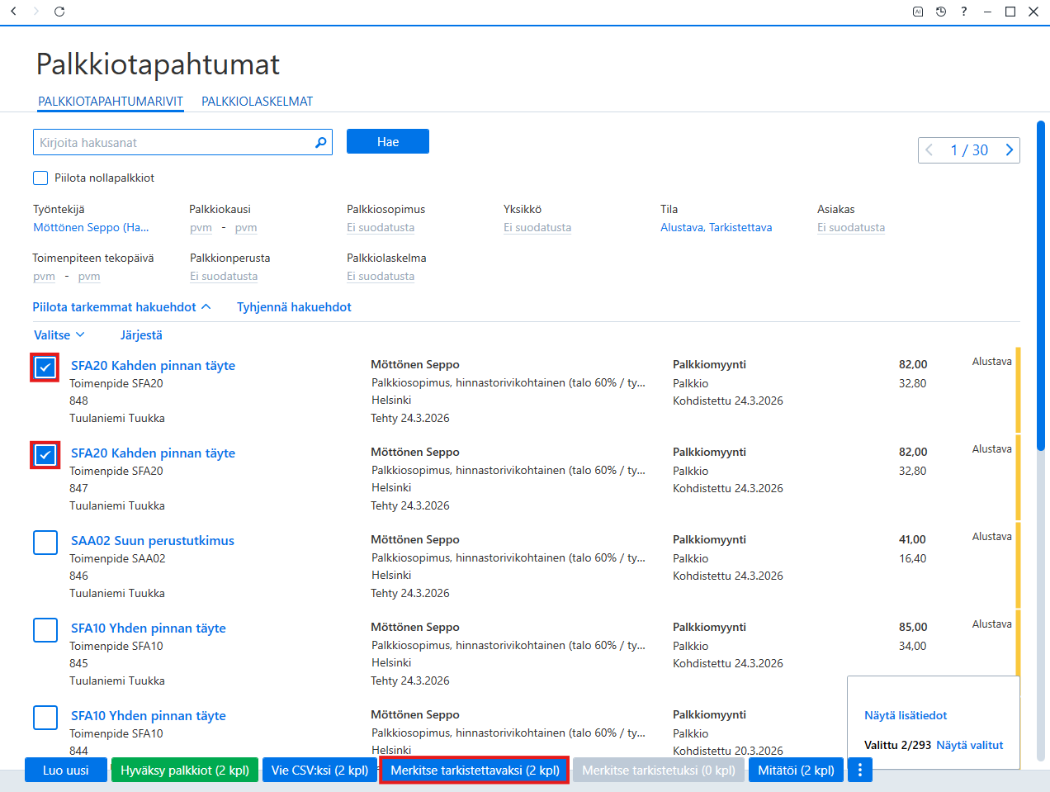Uncheck the row 848 SFA20 checkbox

click(x=45, y=368)
